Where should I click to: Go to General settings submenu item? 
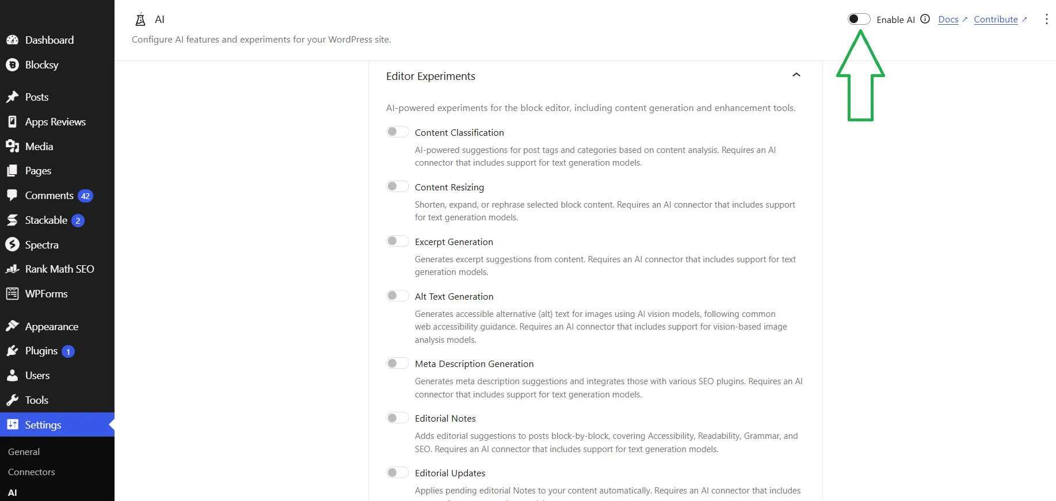coord(24,452)
